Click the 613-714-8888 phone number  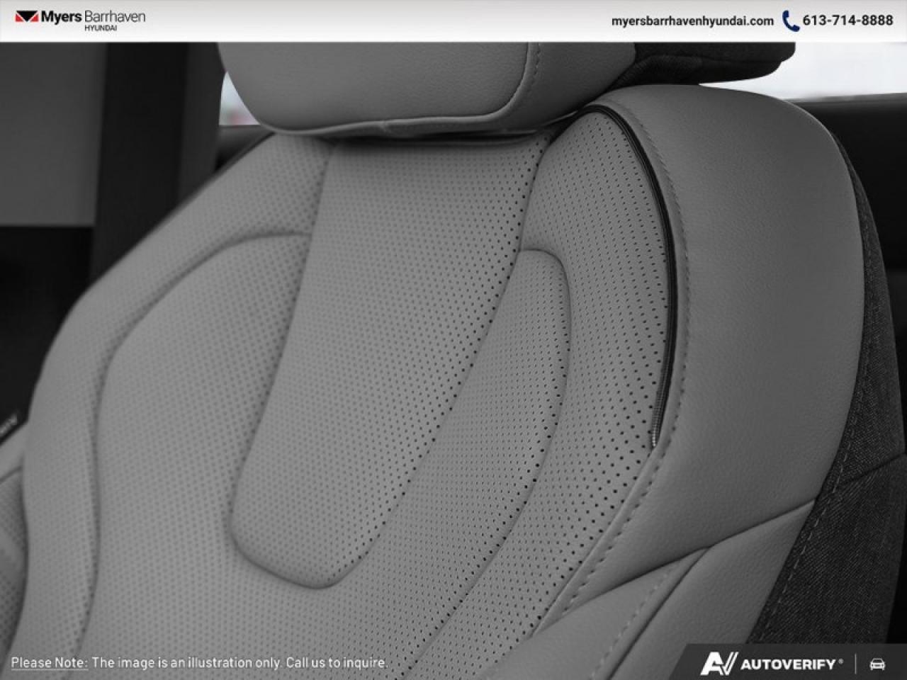pos(847,21)
